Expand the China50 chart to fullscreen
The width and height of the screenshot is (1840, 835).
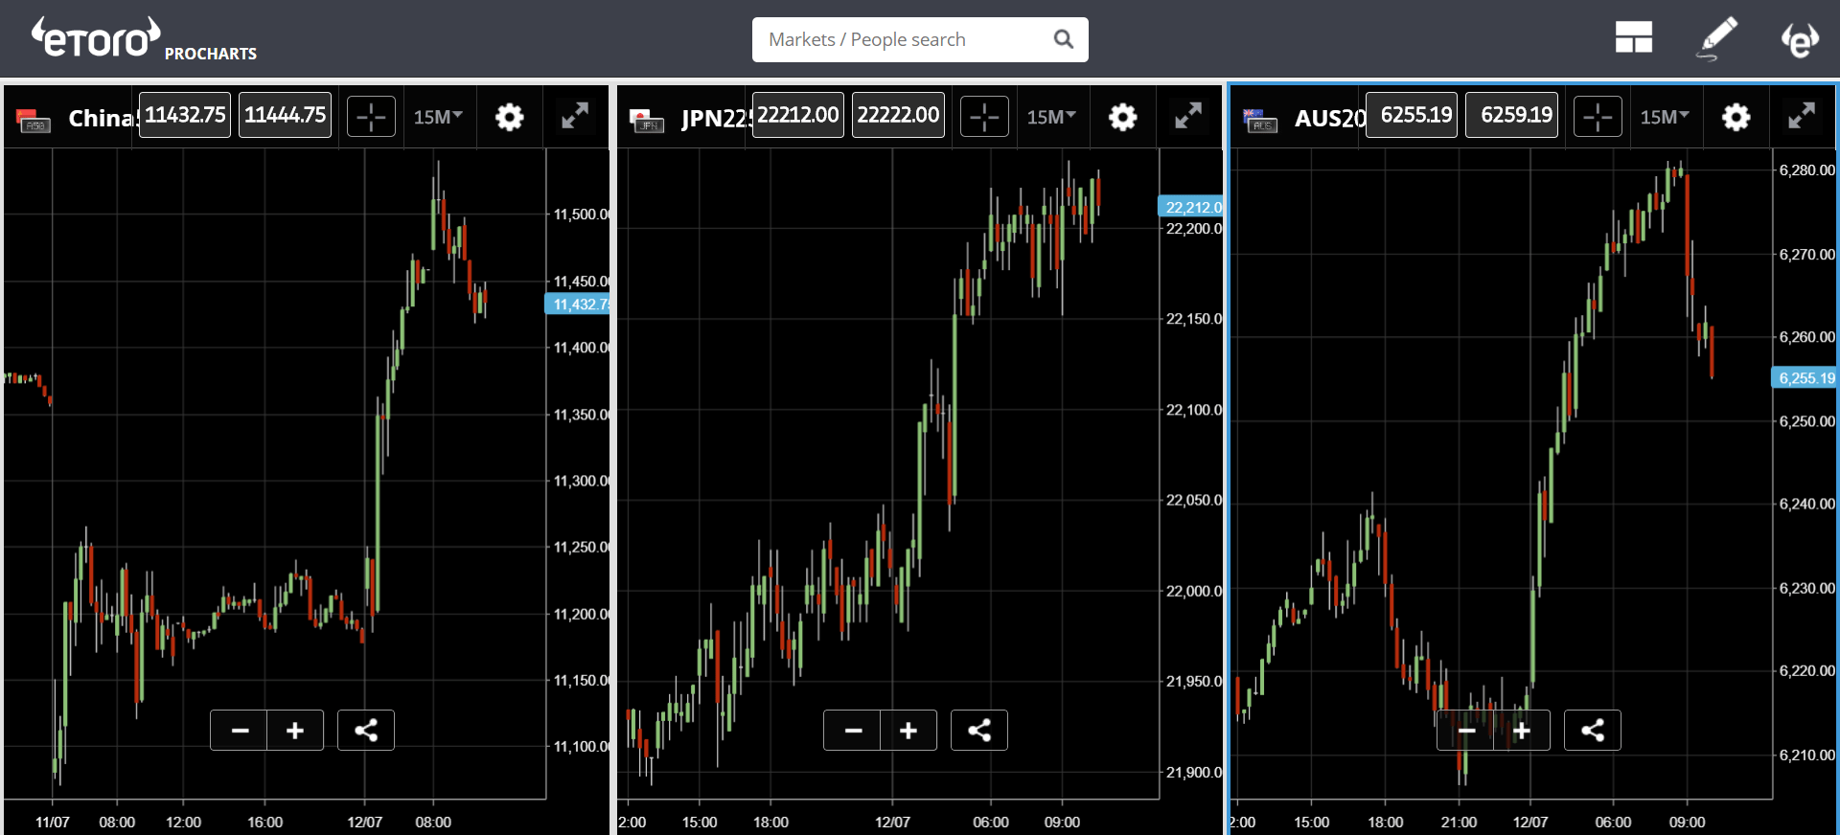(574, 116)
